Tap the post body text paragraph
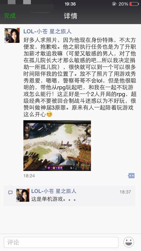The height and width of the screenshot is (251, 141). 80,77
